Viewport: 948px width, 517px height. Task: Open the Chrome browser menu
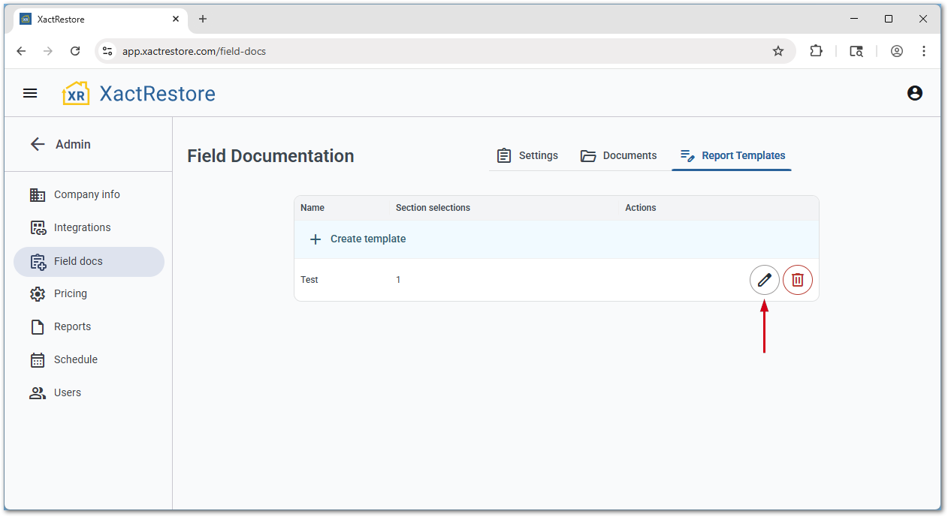click(924, 51)
